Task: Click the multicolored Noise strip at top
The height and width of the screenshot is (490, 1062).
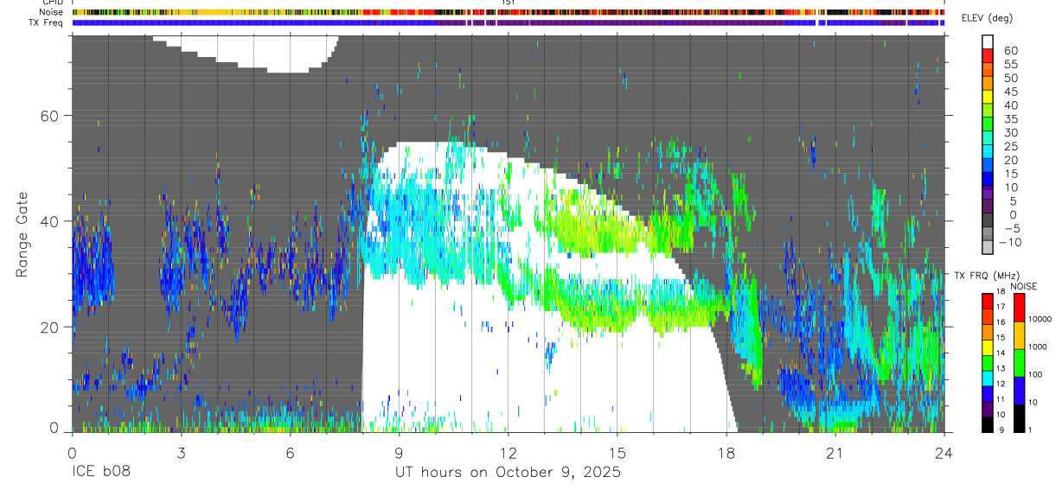Action: (509, 12)
